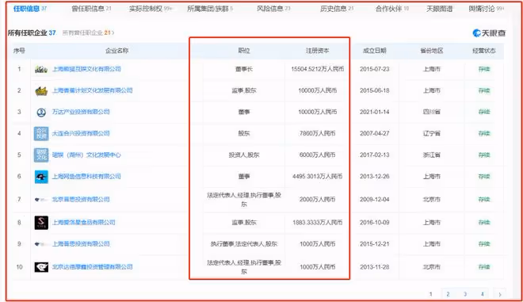Open 风险信息 tab

click(273, 9)
